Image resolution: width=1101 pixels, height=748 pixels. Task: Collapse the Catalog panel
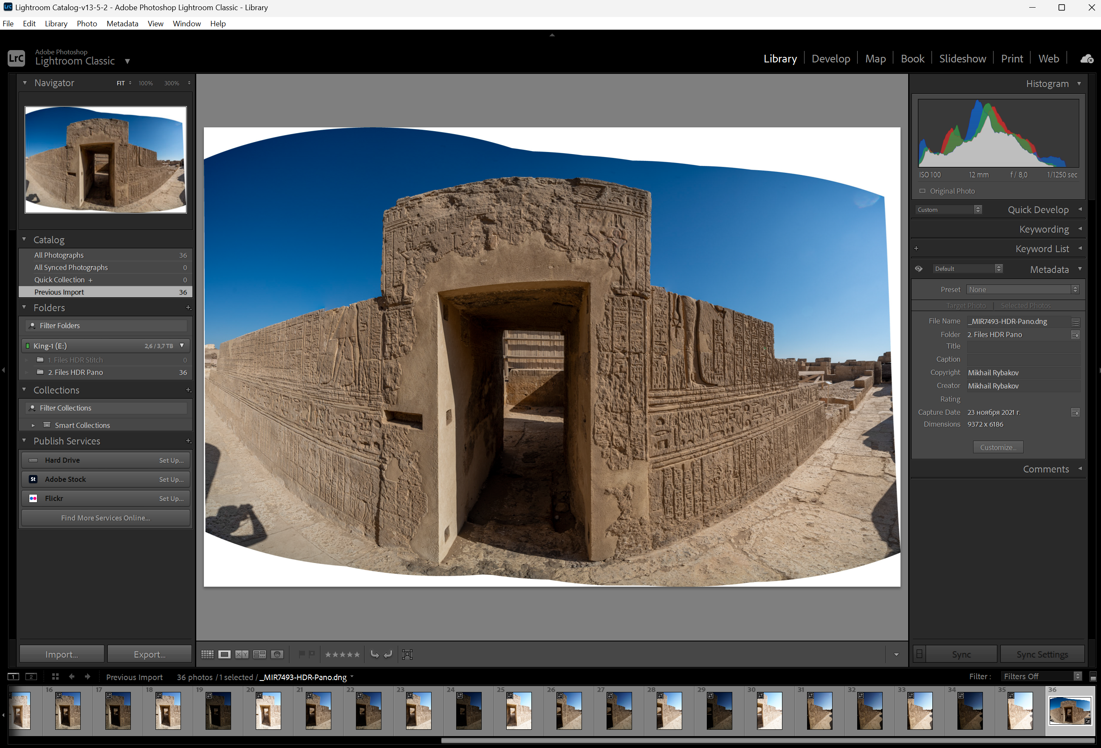pyautogui.click(x=24, y=239)
